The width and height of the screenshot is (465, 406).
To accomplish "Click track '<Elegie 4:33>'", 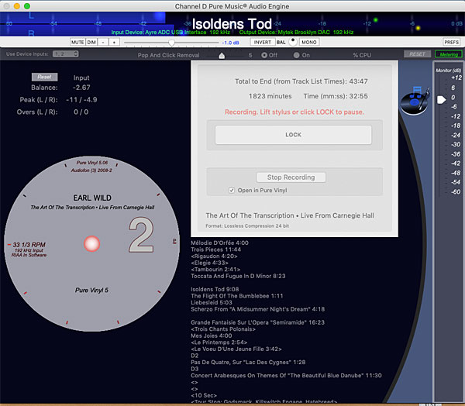I will (210, 263).
